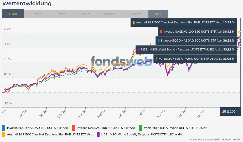Click the Vanguard tooltip value 31,08 %
This screenshot has height=142, width=243.
(x=229, y=59)
